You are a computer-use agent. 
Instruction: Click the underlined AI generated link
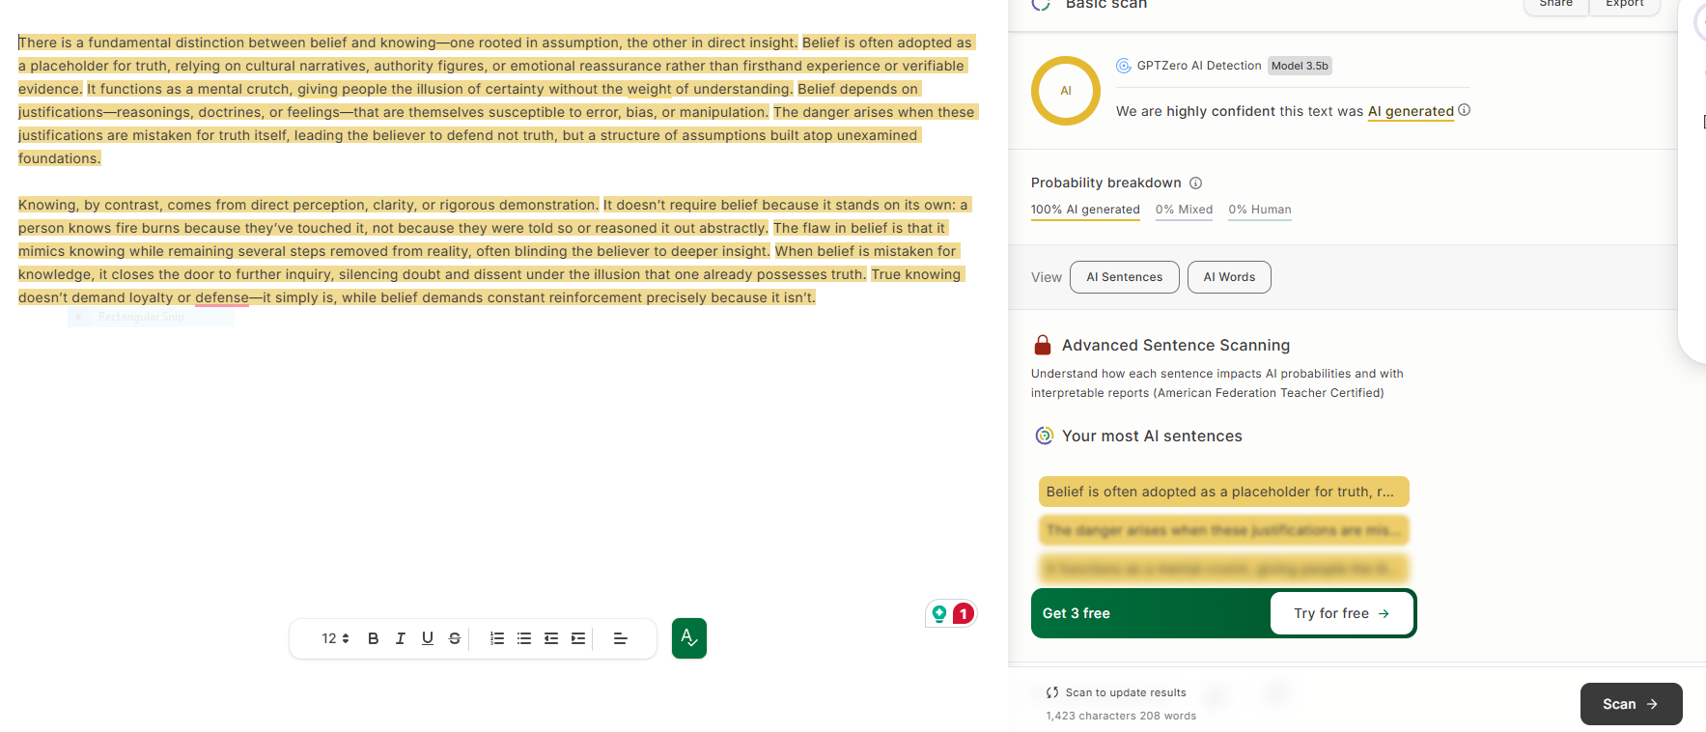tap(1411, 111)
